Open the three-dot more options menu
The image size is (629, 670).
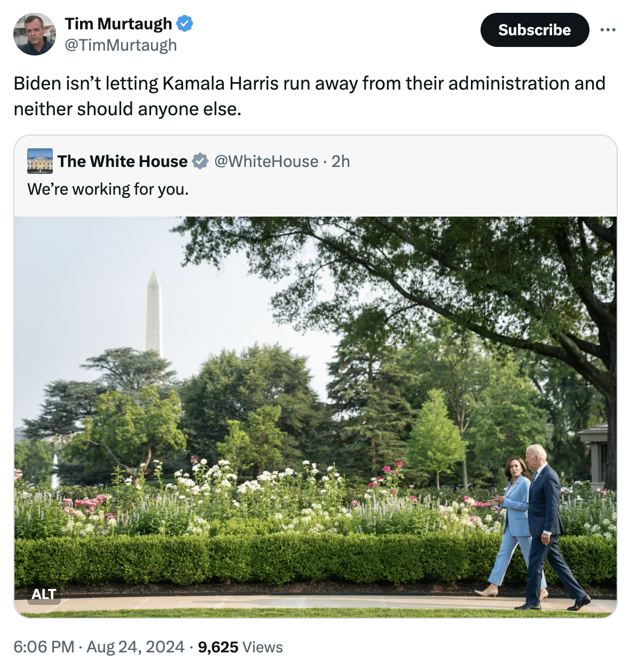pyautogui.click(x=608, y=30)
